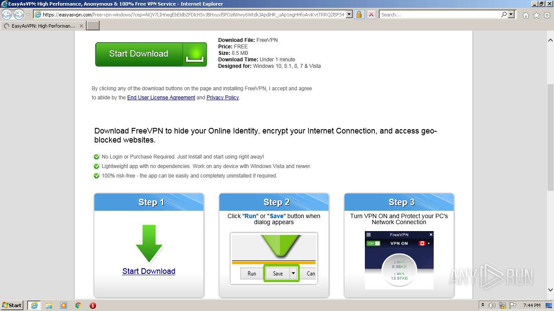Open the Tools gear icon

pyautogui.click(x=547, y=15)
